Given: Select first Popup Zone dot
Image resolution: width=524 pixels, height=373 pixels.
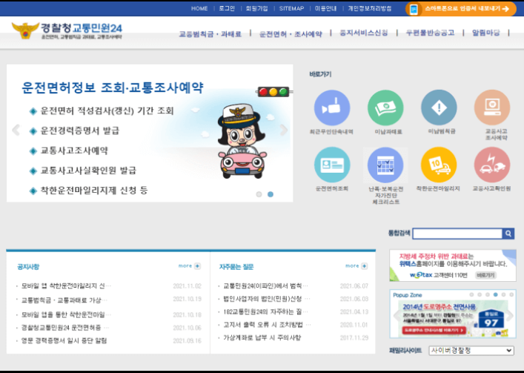Looking at the screenshot, I should tap(471, 295).
